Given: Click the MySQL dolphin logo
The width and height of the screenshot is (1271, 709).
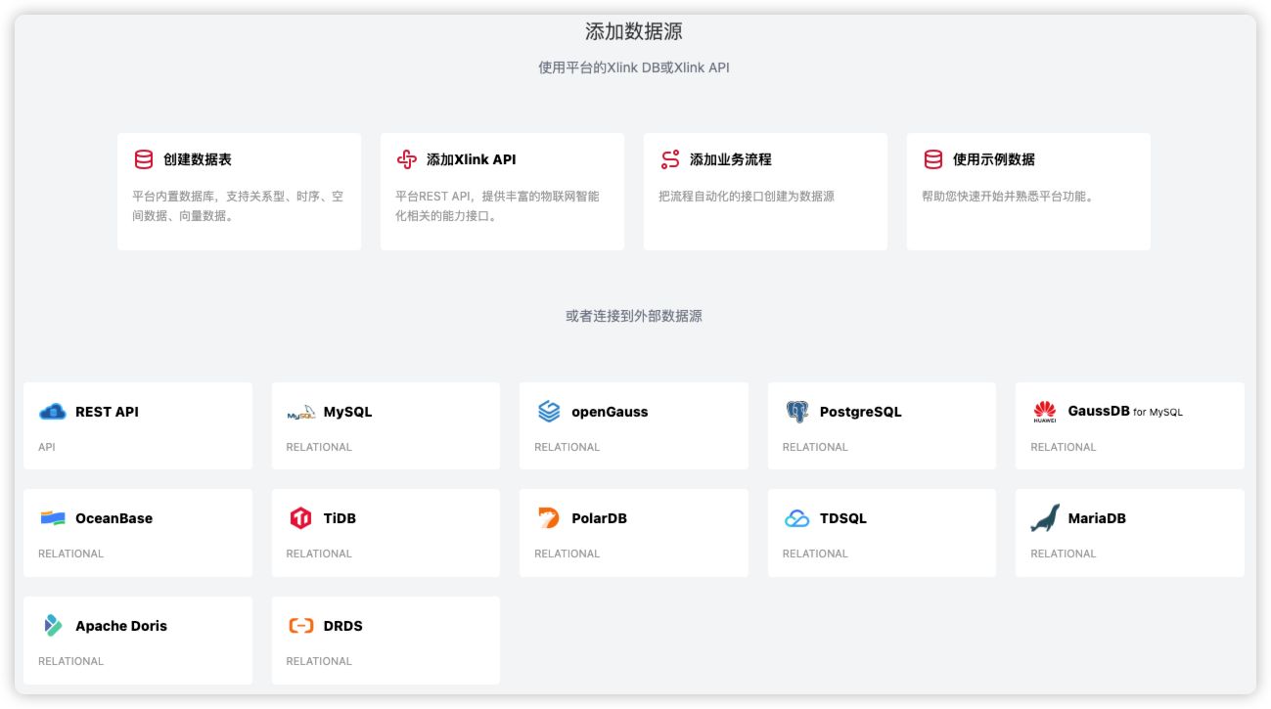Looking at the screenshot, I should pos(300,413).
